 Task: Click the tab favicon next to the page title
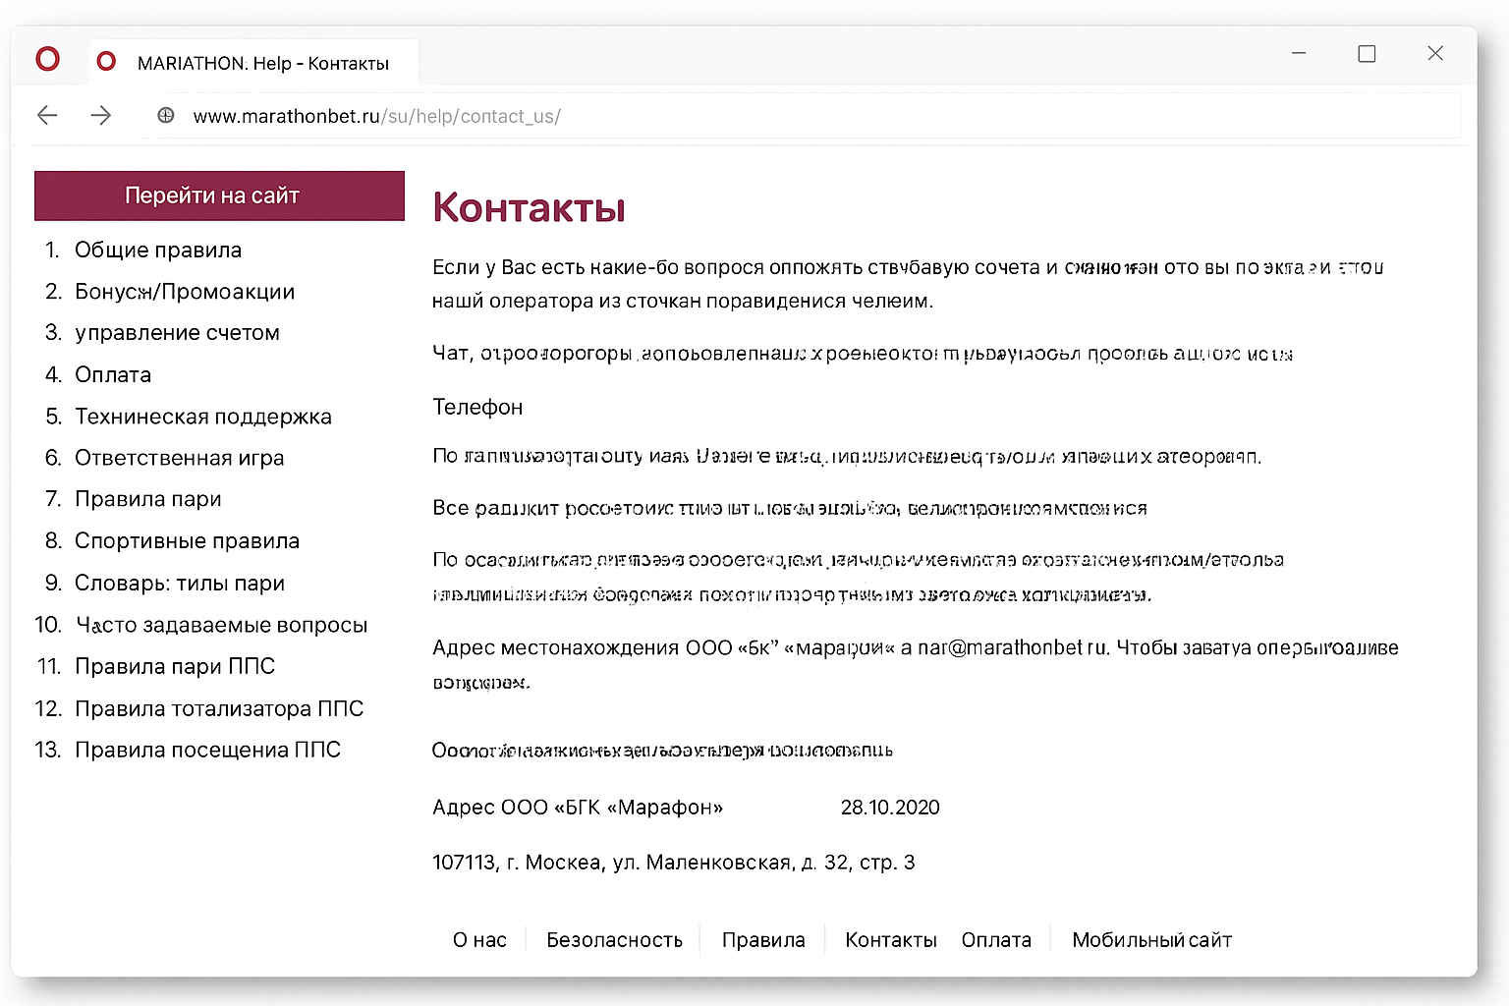click(105, 60)
